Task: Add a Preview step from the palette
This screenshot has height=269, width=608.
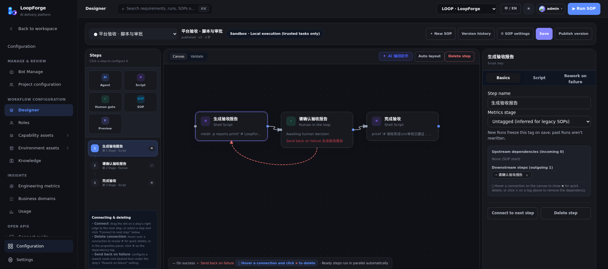Action: coord(105,124)
